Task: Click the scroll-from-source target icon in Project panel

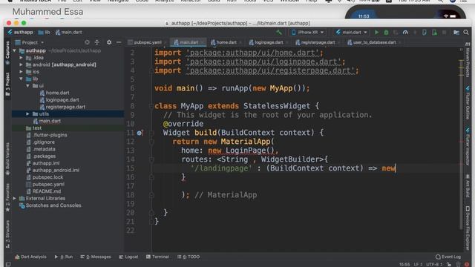Action: 88,42
